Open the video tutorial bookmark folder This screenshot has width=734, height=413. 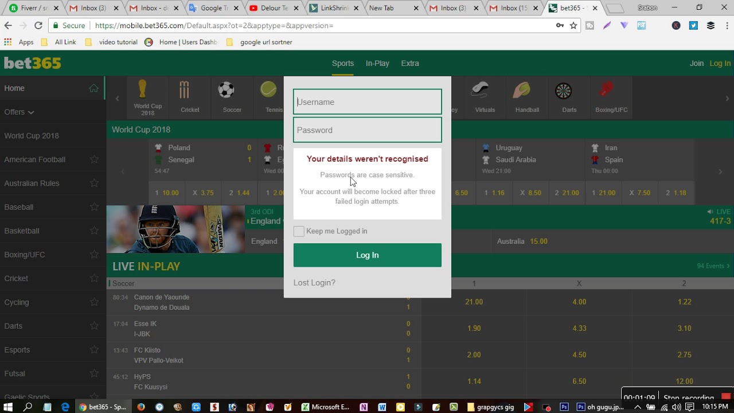click(x=111, y=42)
